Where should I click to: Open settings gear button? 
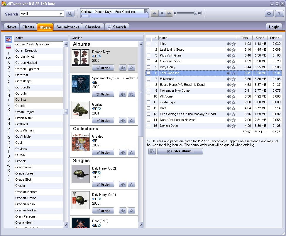point(269,13)
